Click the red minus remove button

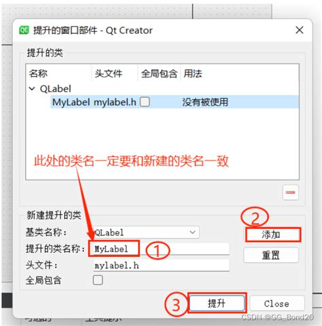pos(290,192)
